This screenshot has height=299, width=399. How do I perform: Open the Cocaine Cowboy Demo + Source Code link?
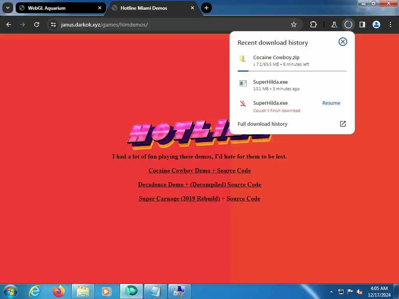pyautogui.click(x=199, y=171)
